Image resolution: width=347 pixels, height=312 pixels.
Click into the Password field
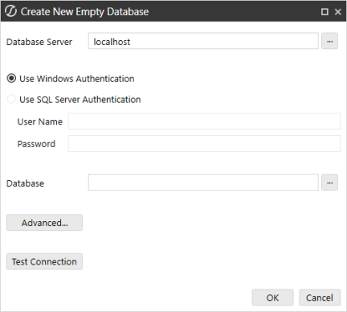pos(204,143)
